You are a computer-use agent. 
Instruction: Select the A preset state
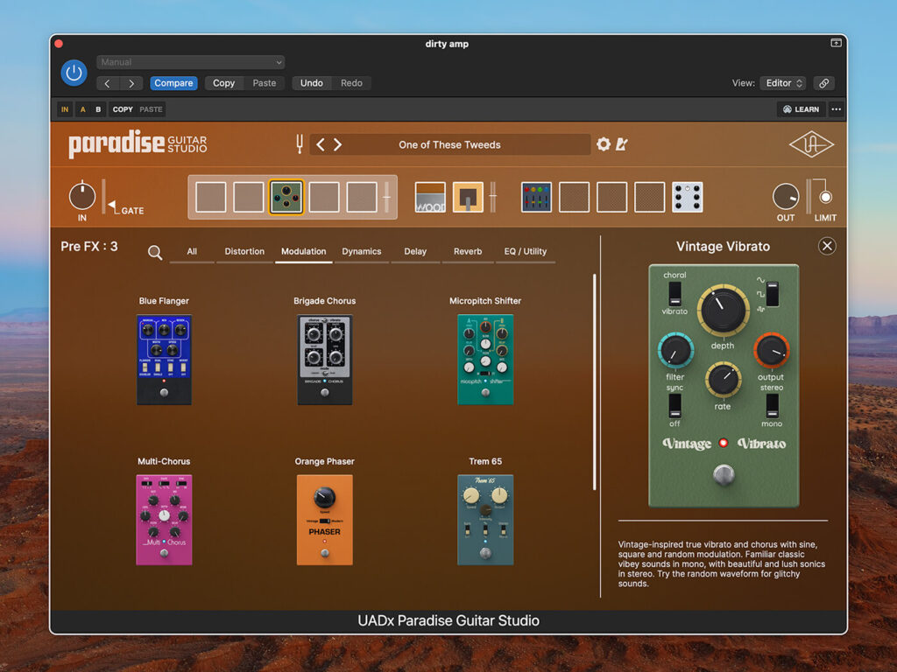click(x=83, y=109)
